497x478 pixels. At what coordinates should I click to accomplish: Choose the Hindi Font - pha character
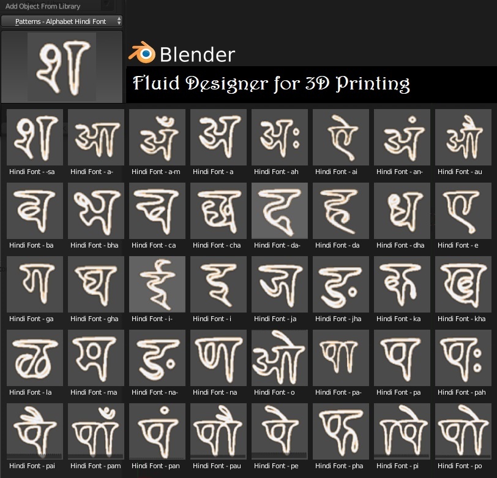[x=341, y=431]
